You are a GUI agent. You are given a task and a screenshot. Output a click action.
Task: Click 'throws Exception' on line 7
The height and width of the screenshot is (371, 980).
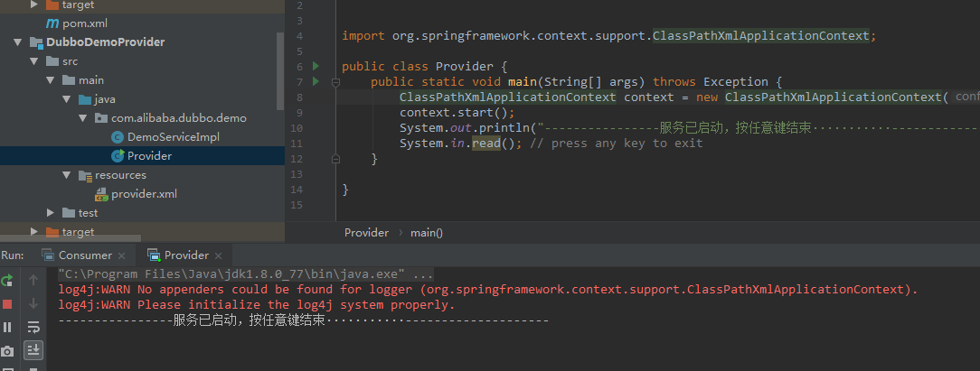click(711, 81)
